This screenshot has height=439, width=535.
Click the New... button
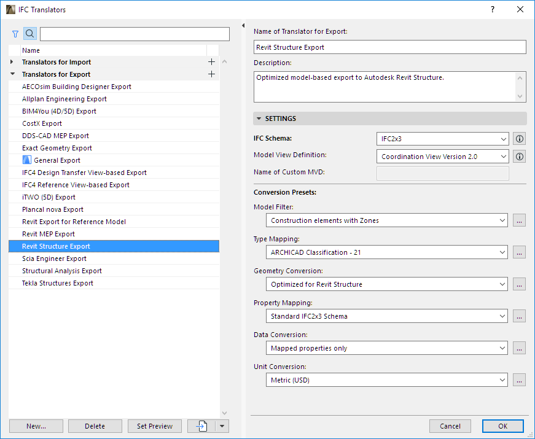[x=36, y=426]
